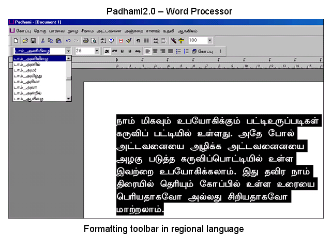
Task: Open the சீரமை (Format) menu
Action: tap(87, 31)
